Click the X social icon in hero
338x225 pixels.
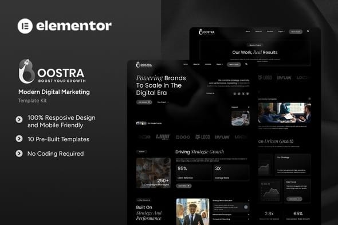pyautogui.click(x=243, y=94)
